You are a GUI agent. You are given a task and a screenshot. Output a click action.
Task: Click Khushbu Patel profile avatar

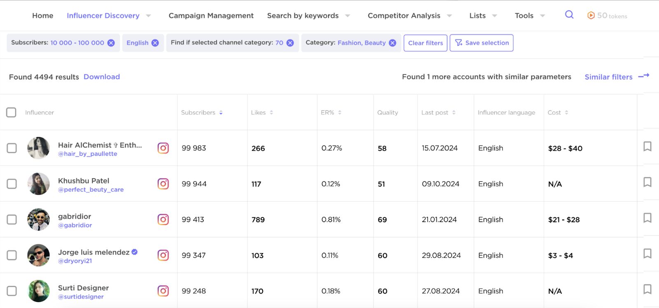click(38, 184)
